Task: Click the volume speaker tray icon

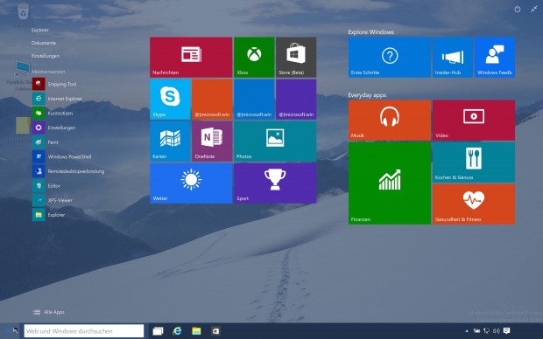Action: coord(497,331)
